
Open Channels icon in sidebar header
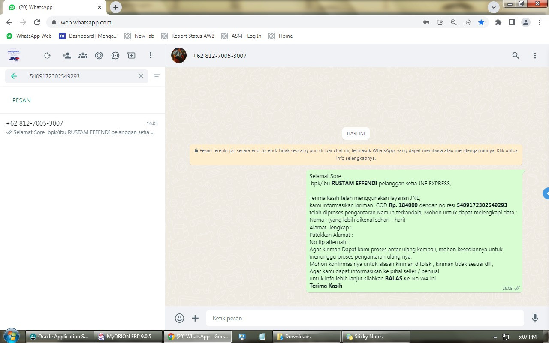tap(99, 56)
